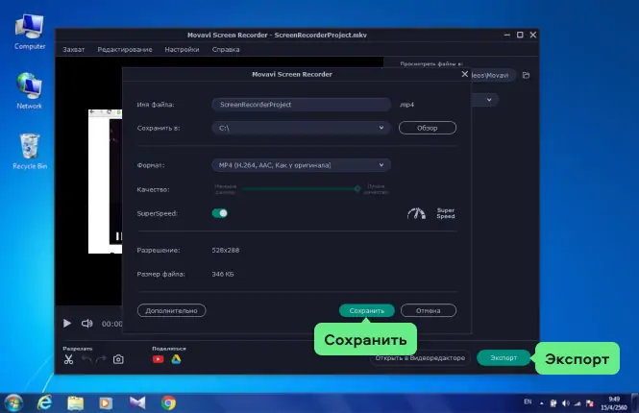
Task: Expand the 'Сохранить в' folder dropdown
Action: [381, 128]
